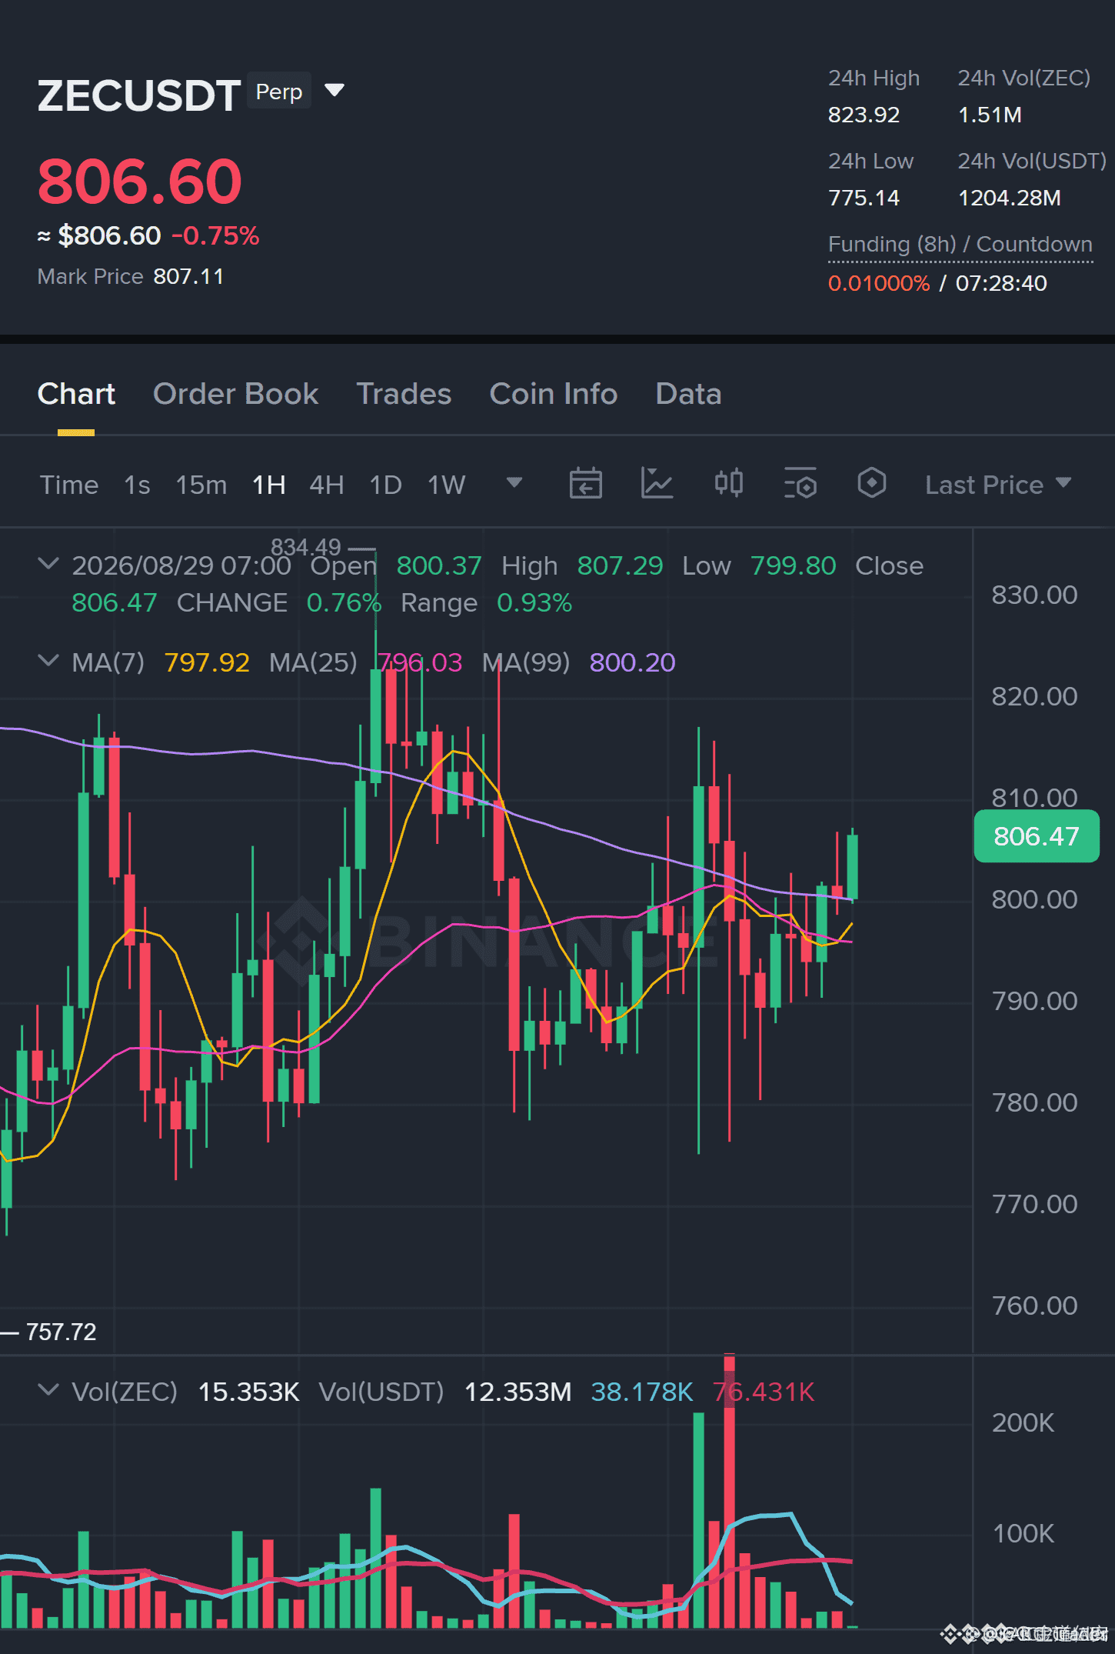Switch to the Chart tab

[x=76, y=394]
